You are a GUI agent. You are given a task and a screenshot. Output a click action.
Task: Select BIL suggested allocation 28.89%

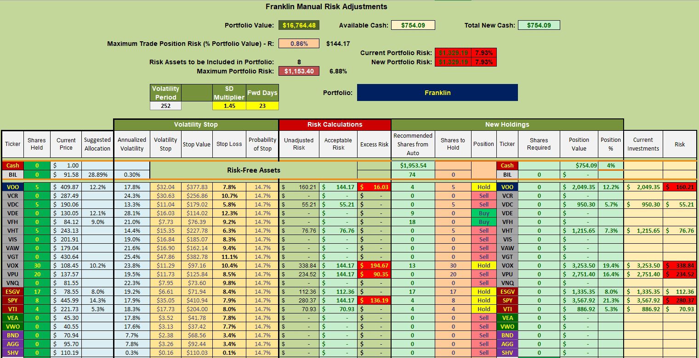tap(97, 174)
